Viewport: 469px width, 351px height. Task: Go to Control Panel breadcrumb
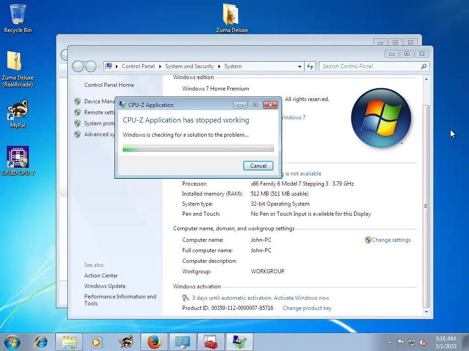click(x=138, y=66)
